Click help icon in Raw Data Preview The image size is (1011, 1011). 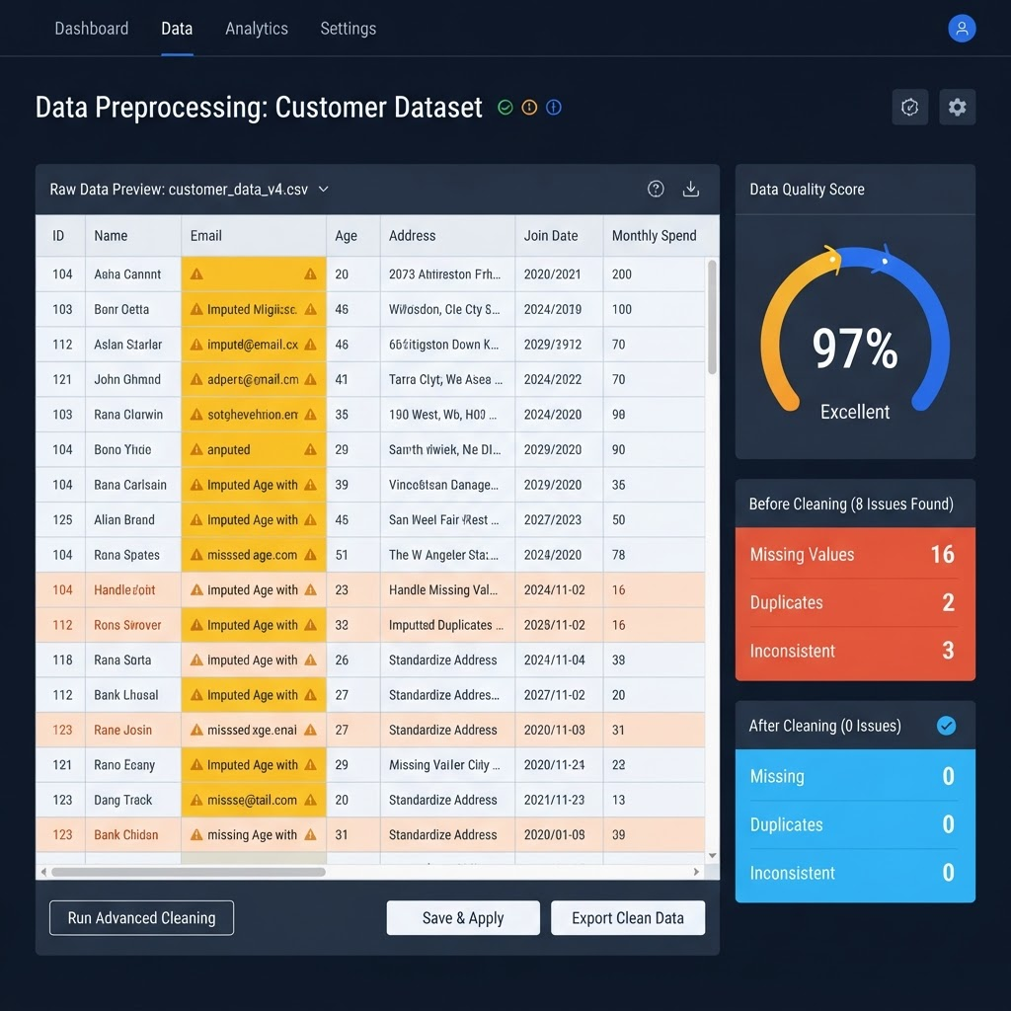(x=656, y=189)
